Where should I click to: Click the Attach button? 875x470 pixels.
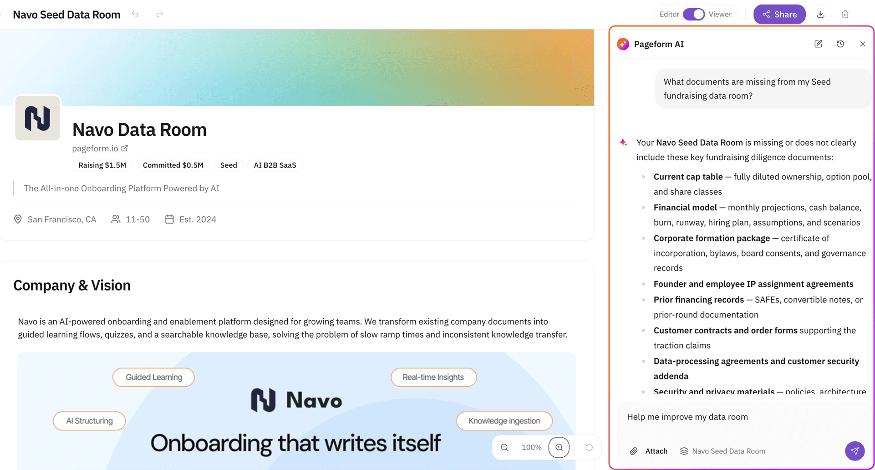click(649, 451)
